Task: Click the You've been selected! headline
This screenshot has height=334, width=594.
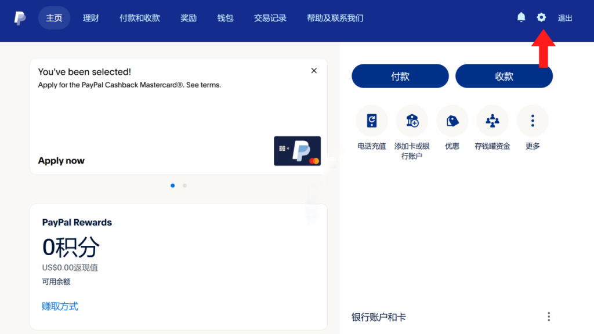Action: coord(85,71)
